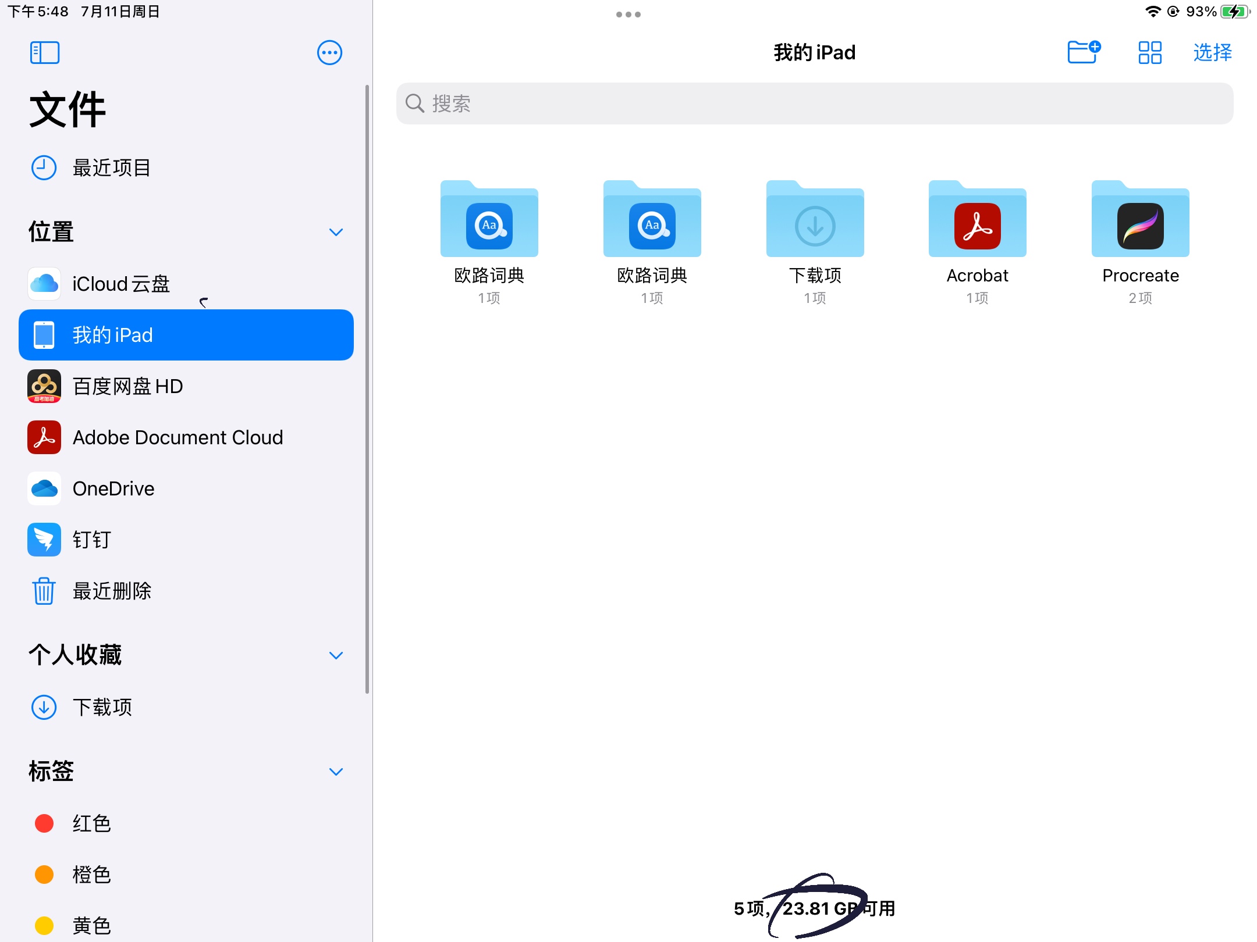Viewport: 1257px width, 942px height.
Task: Open OneDrive location
Action: (113, 489)
